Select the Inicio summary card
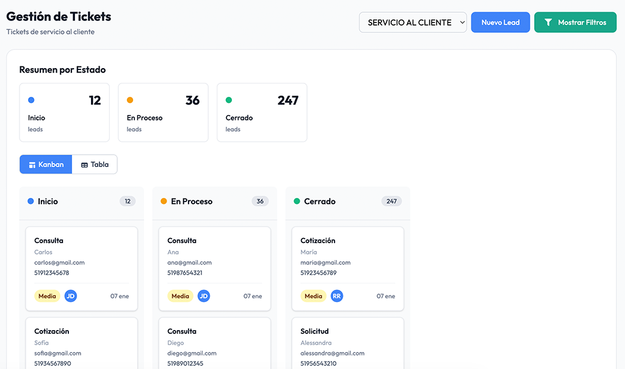 [x=64, y=113]
